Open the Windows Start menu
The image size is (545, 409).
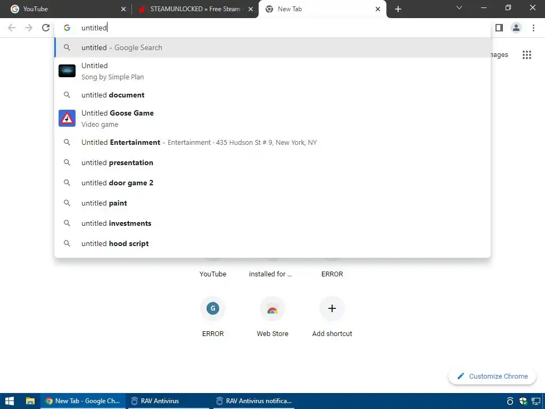point(10,401)
